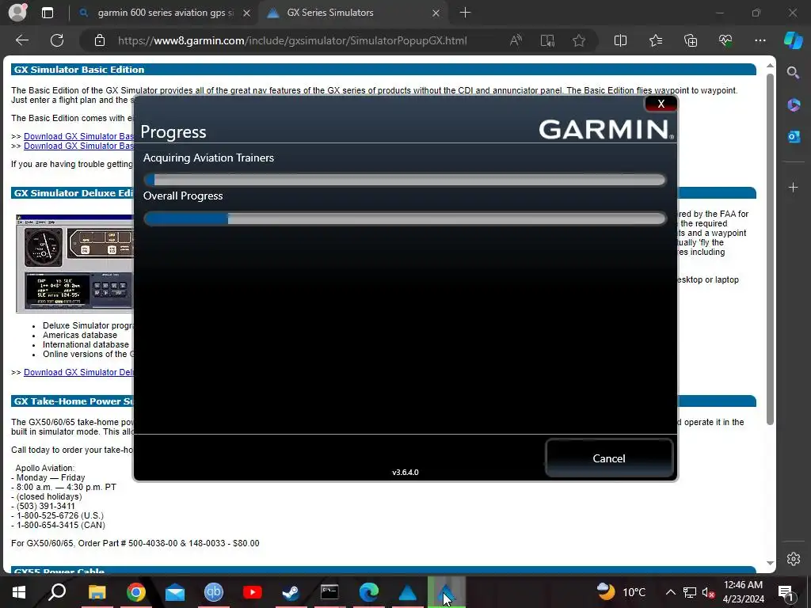Open the site information lock icon
This screenshot has height=608, width=811.
pyautogui.click(x=100, y=40)
